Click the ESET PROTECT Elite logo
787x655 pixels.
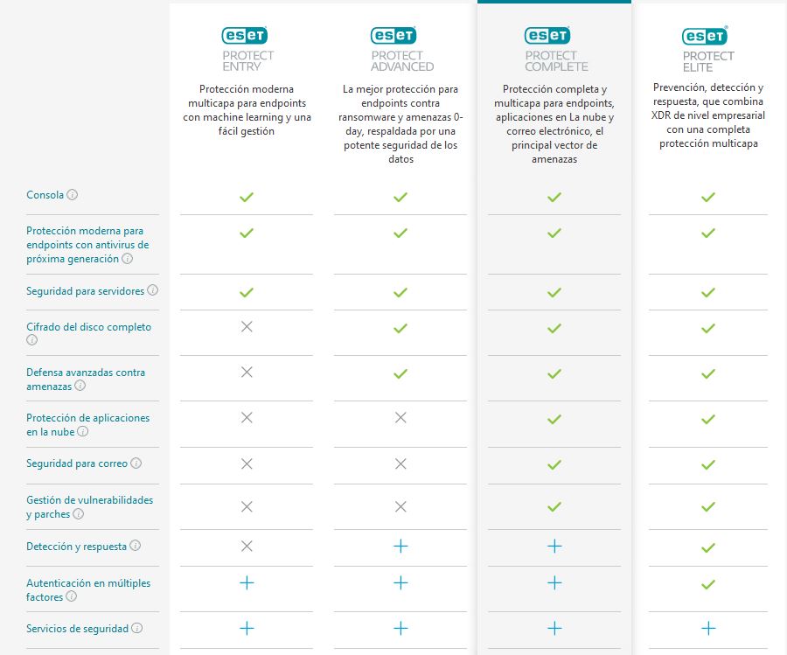[707, 45]
